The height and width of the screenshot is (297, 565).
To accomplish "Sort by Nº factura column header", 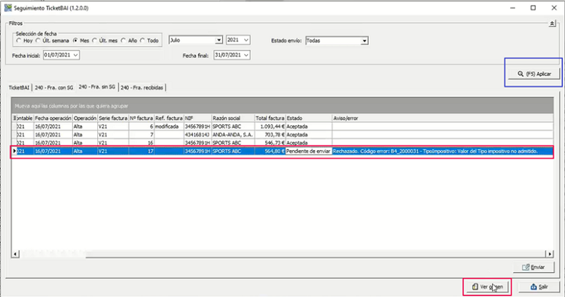I will coord(142,118).
